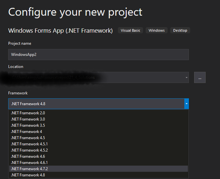
Task: Click the Visual Basic tag
Action: [x=130, y=30]
